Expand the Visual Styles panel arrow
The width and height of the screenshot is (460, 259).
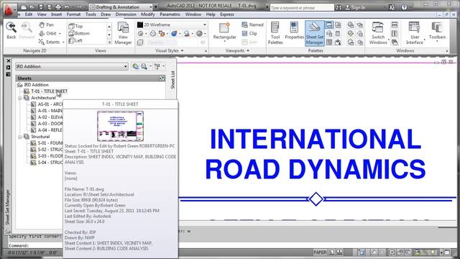coord(182,51)
